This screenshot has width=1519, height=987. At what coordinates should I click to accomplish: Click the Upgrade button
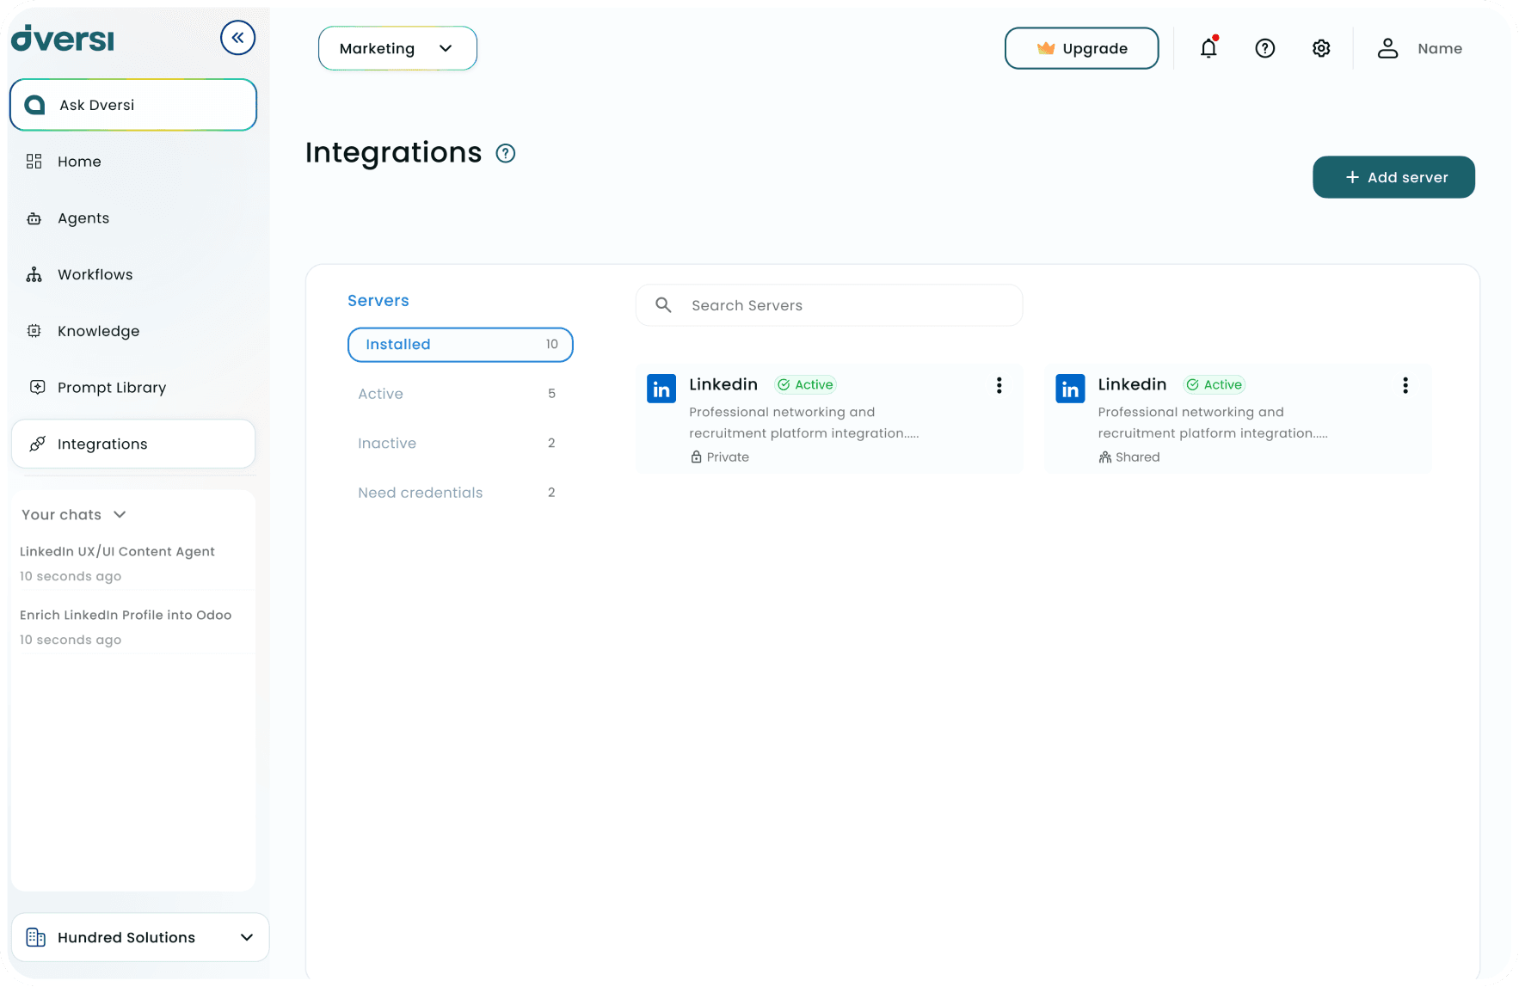(1082, 49)
